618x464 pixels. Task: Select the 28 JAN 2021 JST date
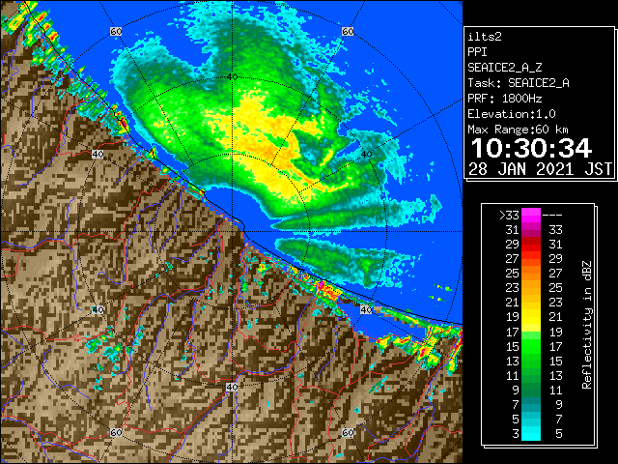(540, 169)
